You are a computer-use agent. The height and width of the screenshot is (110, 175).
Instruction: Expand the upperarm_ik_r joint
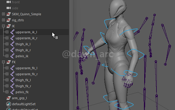7,38
